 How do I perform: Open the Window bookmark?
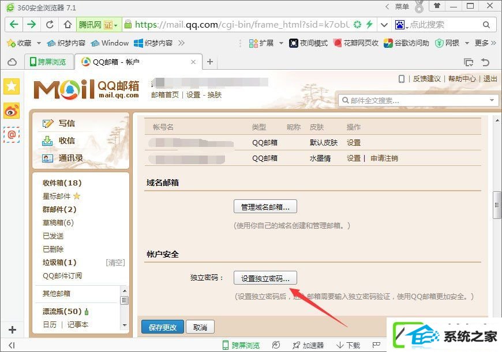[x=110, y=43]
